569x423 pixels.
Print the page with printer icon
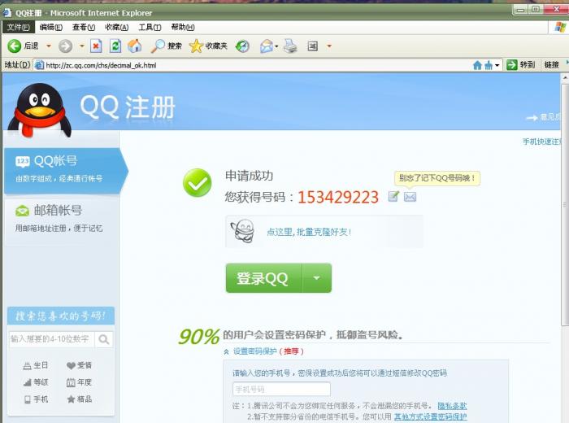click(x=290, y=46)
